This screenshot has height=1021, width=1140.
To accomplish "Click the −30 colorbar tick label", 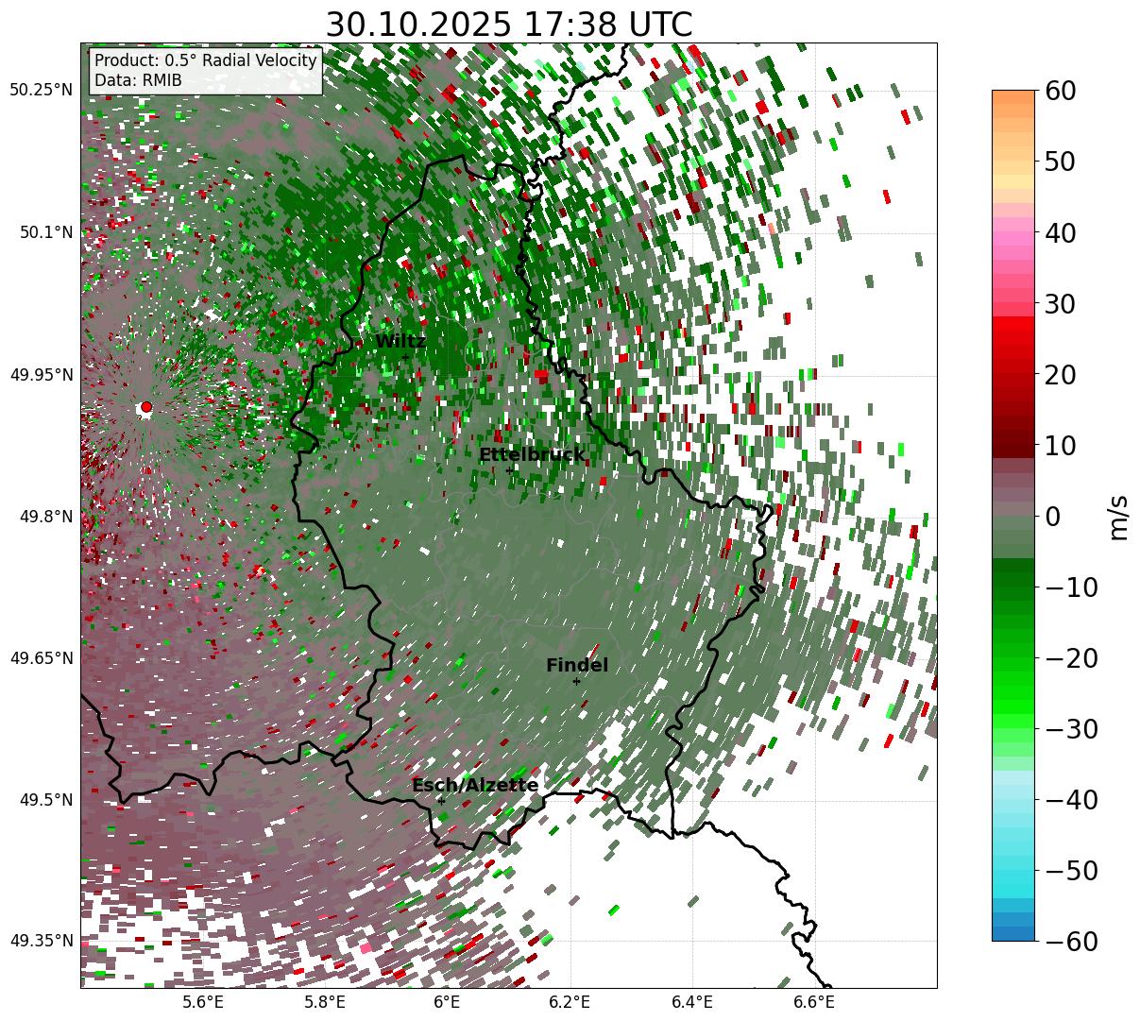I will pyautogui.click(x=1071, y=728).
